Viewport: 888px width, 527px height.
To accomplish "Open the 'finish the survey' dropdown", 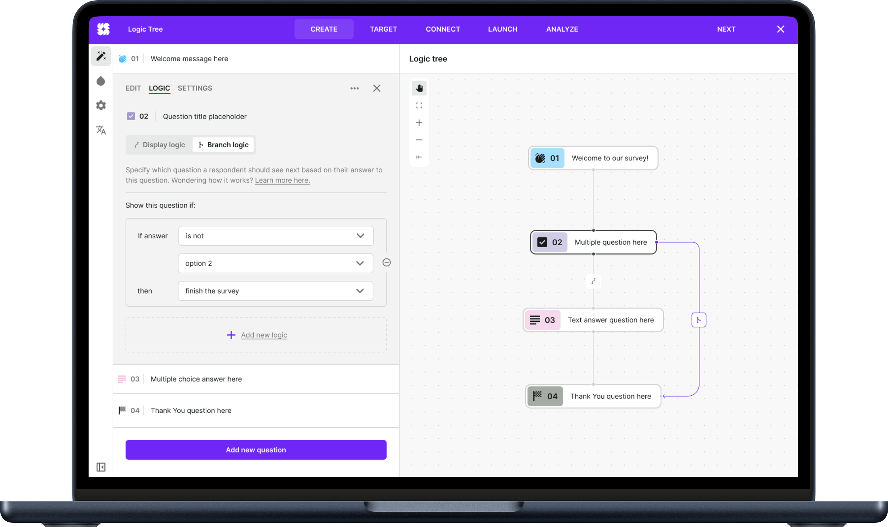I will [275, 291].
